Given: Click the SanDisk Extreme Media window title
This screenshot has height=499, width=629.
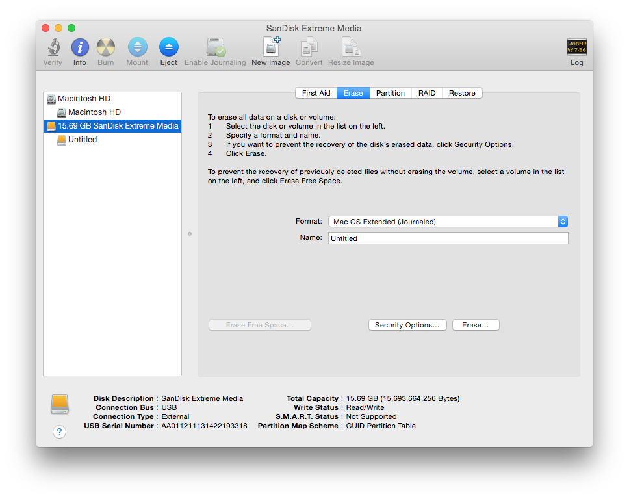Looking at the screenshot, I should tap(314, 28).
